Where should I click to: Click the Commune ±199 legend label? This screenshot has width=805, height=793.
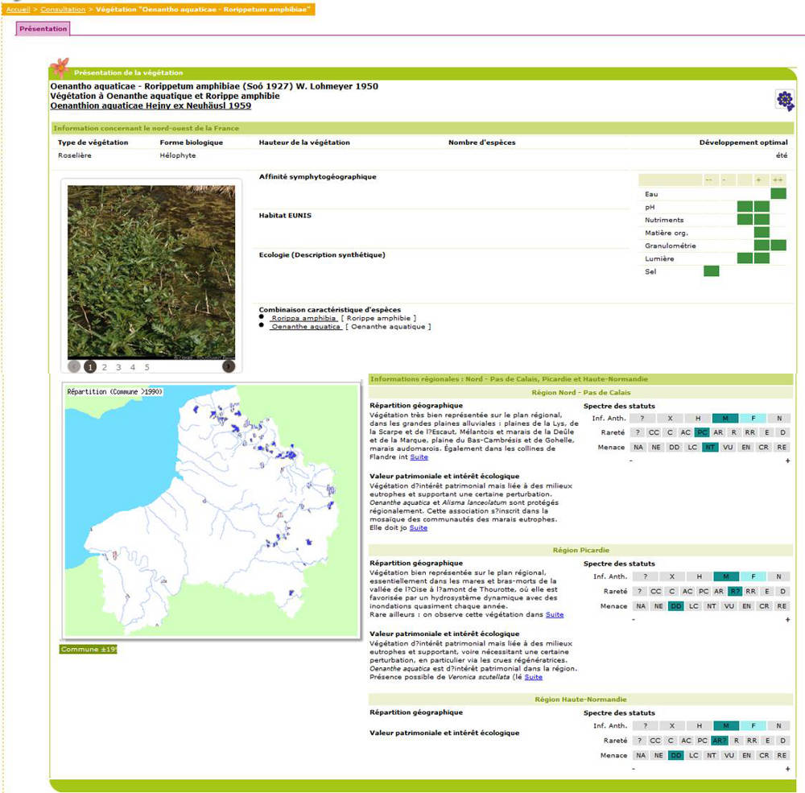click(89, 650)
